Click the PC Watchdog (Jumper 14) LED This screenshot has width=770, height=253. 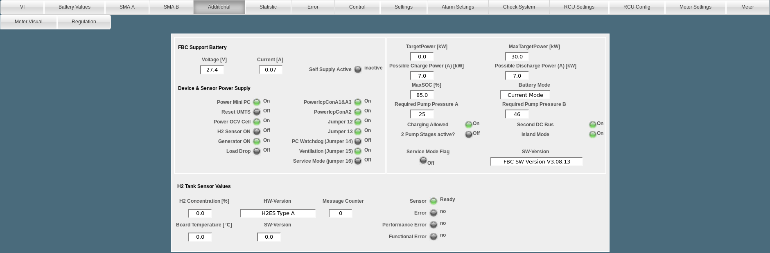[x=358, y=141]
